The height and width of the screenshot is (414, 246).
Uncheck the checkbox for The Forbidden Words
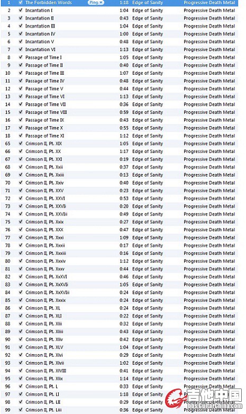(x=21, y=3)
